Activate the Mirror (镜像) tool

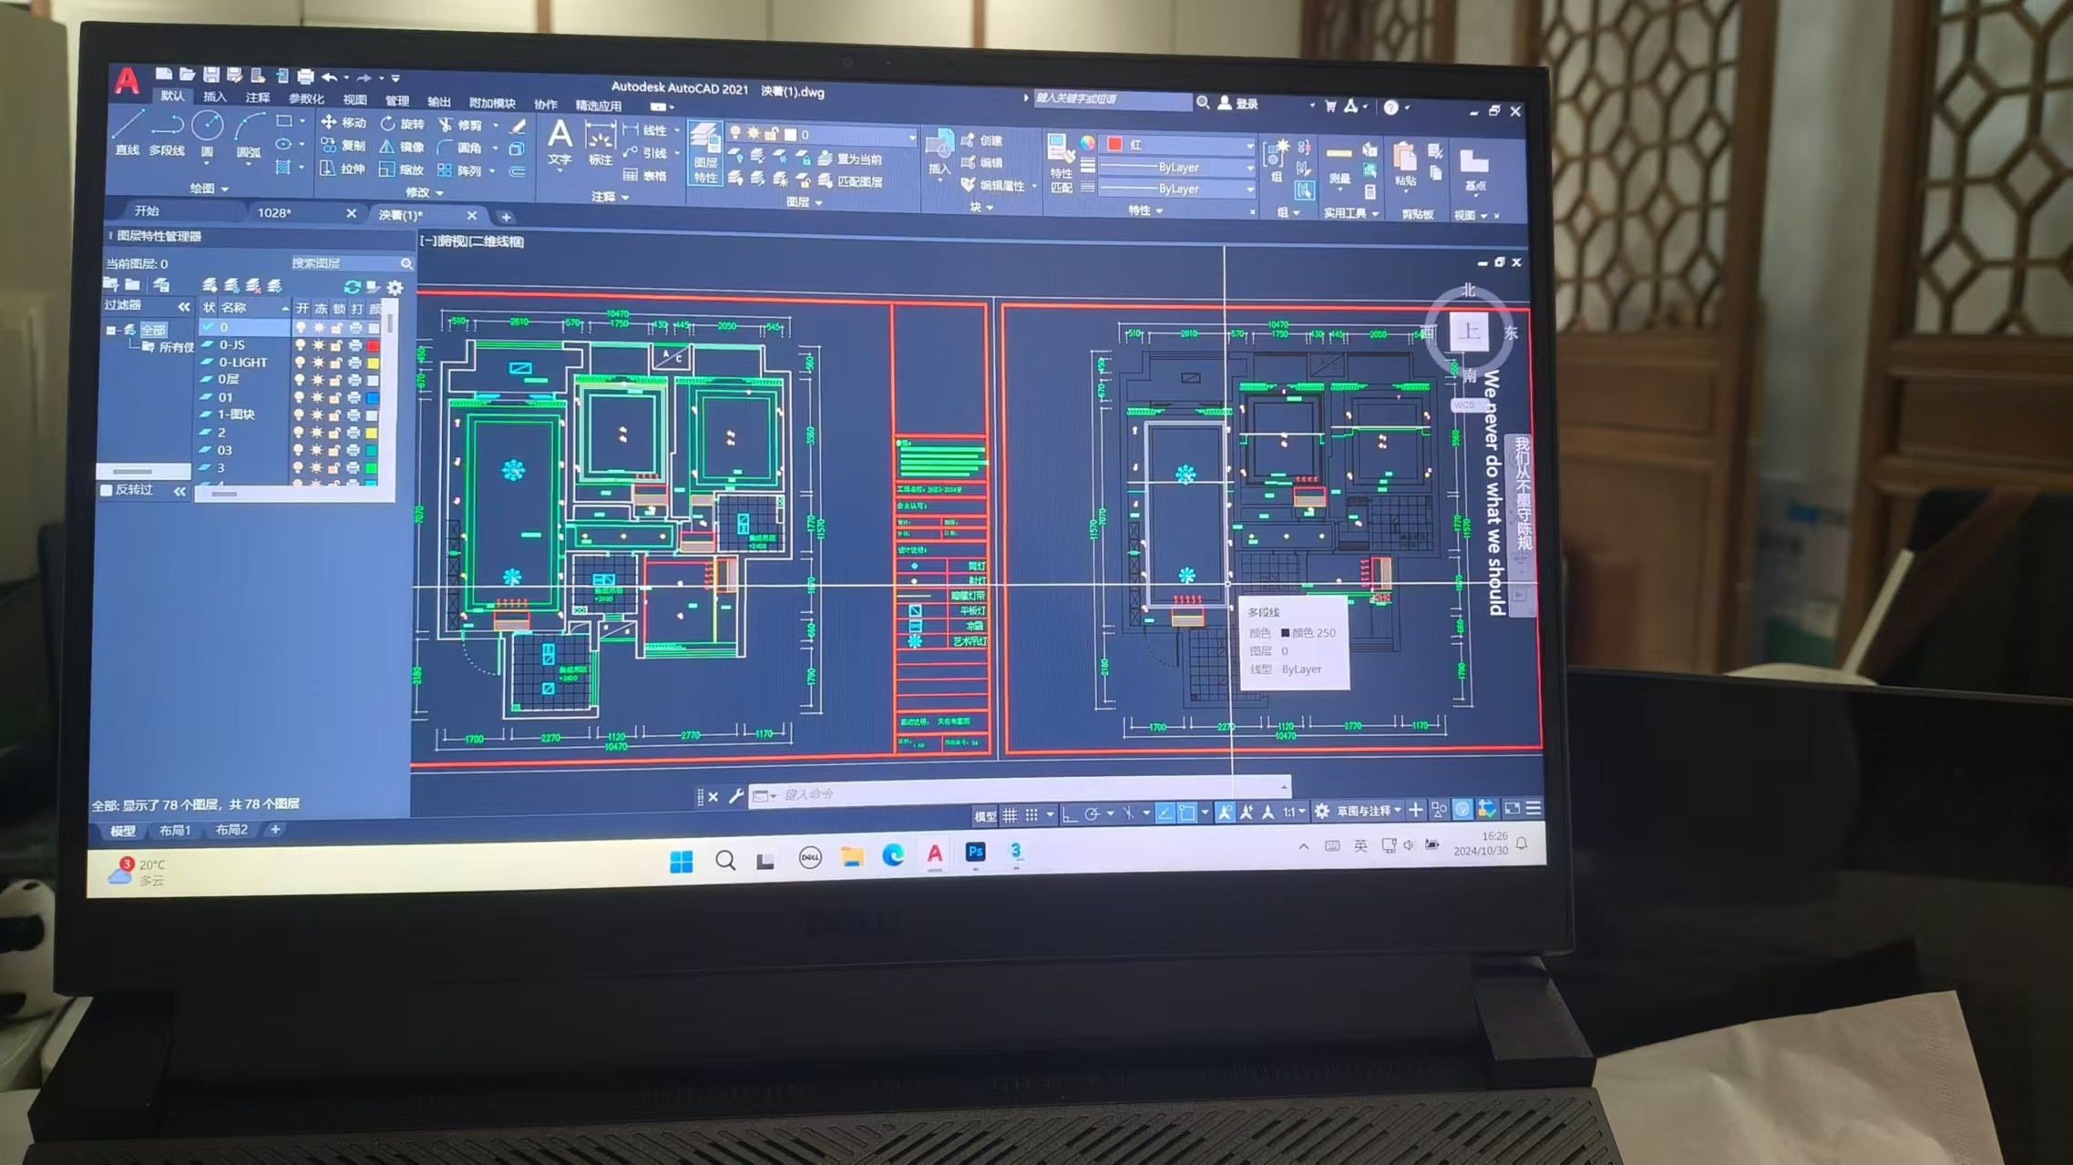(401, 147)
